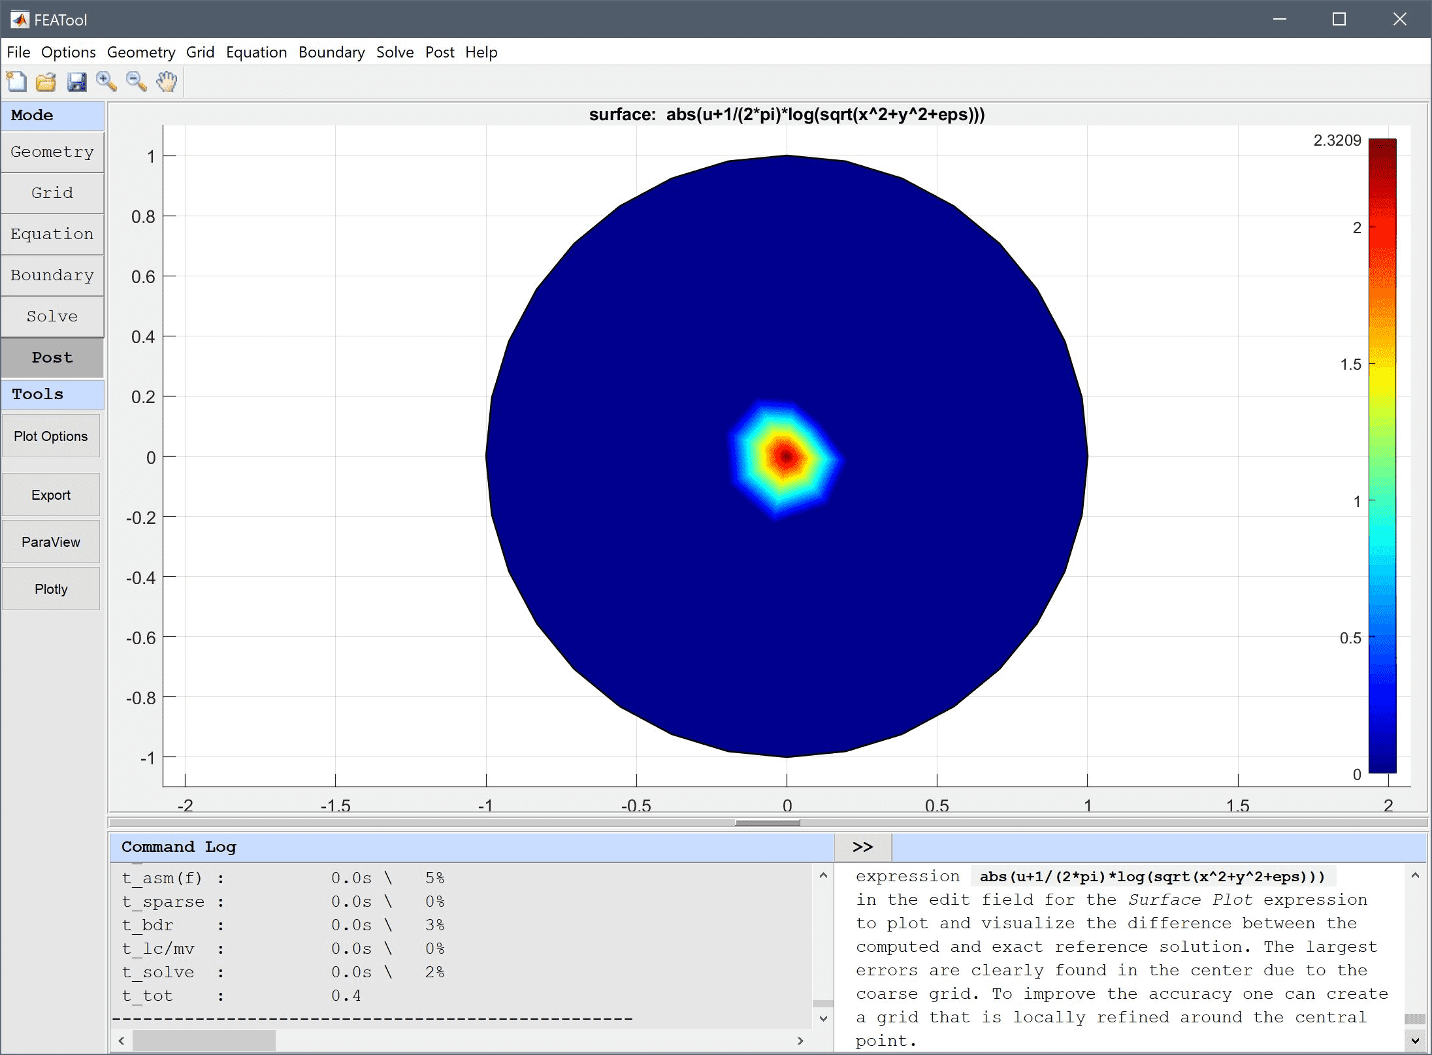Click the 't_asm(f)' row in Command Log
This screenshot has height=1055, width=1432.
[283, 878]
